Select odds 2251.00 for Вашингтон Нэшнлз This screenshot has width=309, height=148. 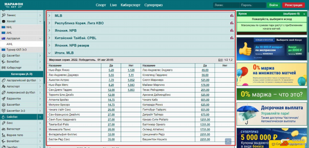205,139
